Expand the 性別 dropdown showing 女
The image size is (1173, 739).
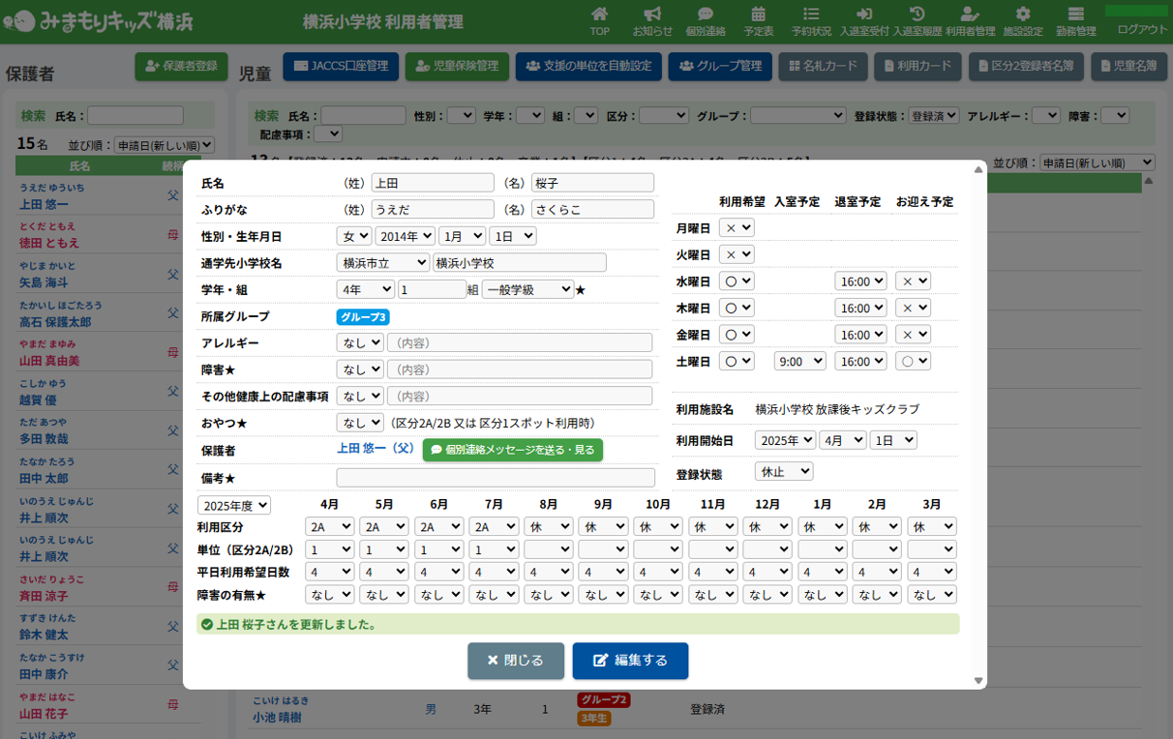353,236
